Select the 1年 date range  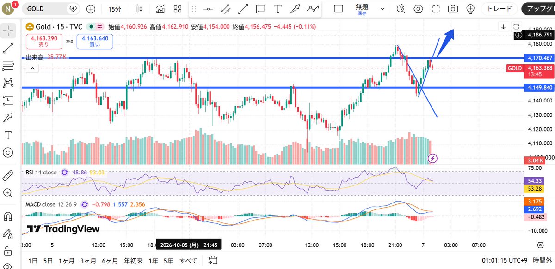pyautogui.click(x=153, y=261)
